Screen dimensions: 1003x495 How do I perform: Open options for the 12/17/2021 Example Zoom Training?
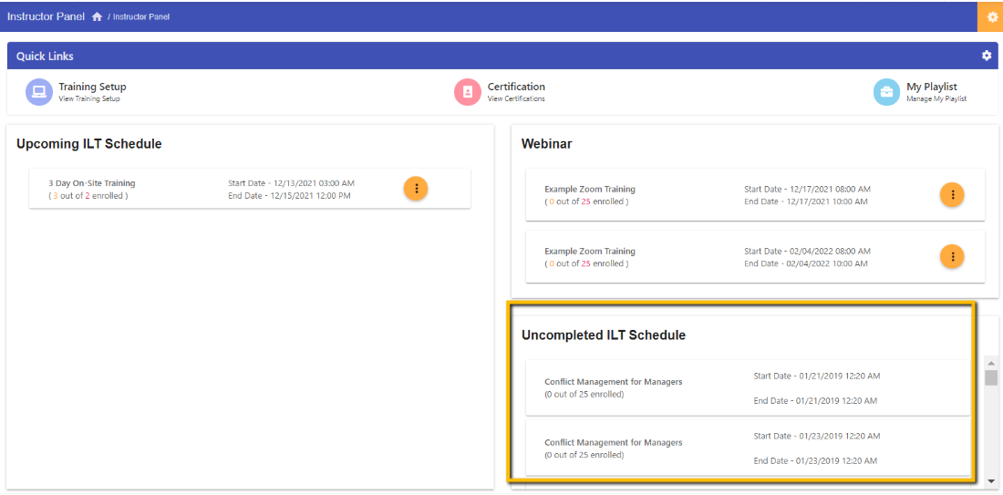(x=953, y=194)
